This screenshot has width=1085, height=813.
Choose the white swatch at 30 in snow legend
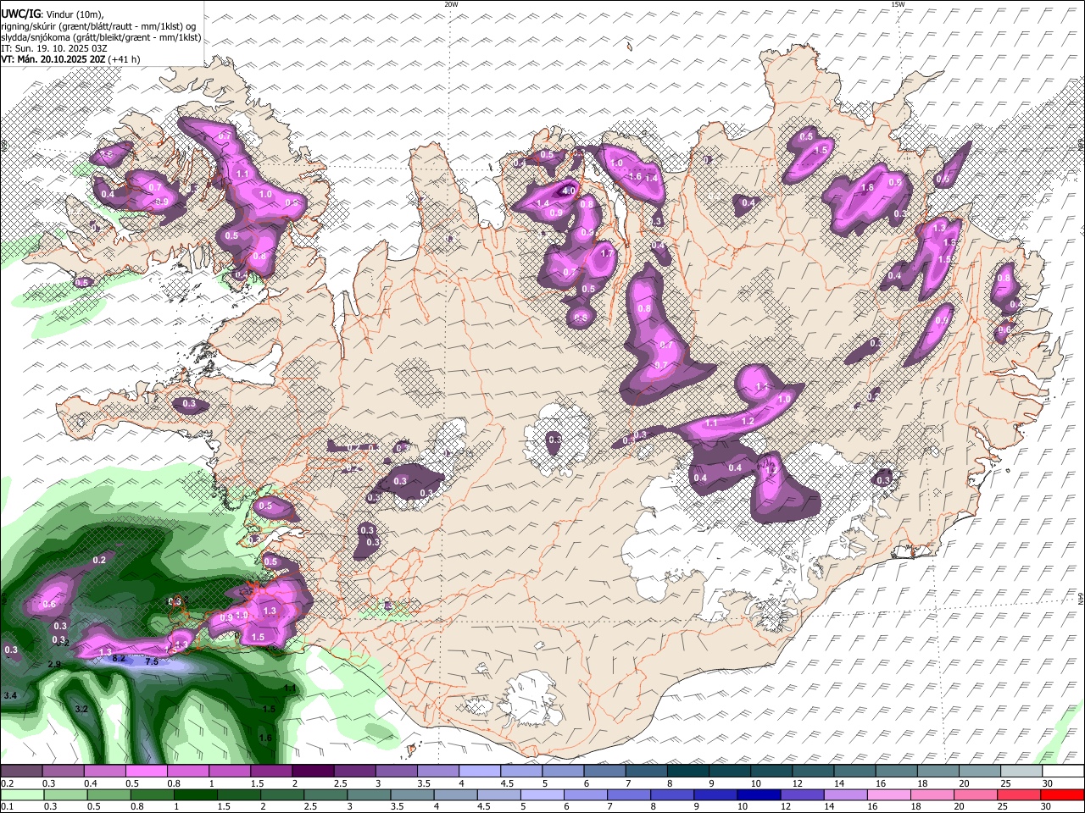1063,771
